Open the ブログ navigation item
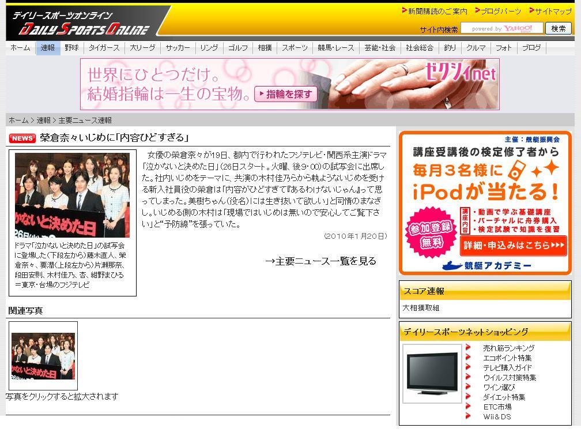This screenshot has width=581, height=432. [531, 48]
